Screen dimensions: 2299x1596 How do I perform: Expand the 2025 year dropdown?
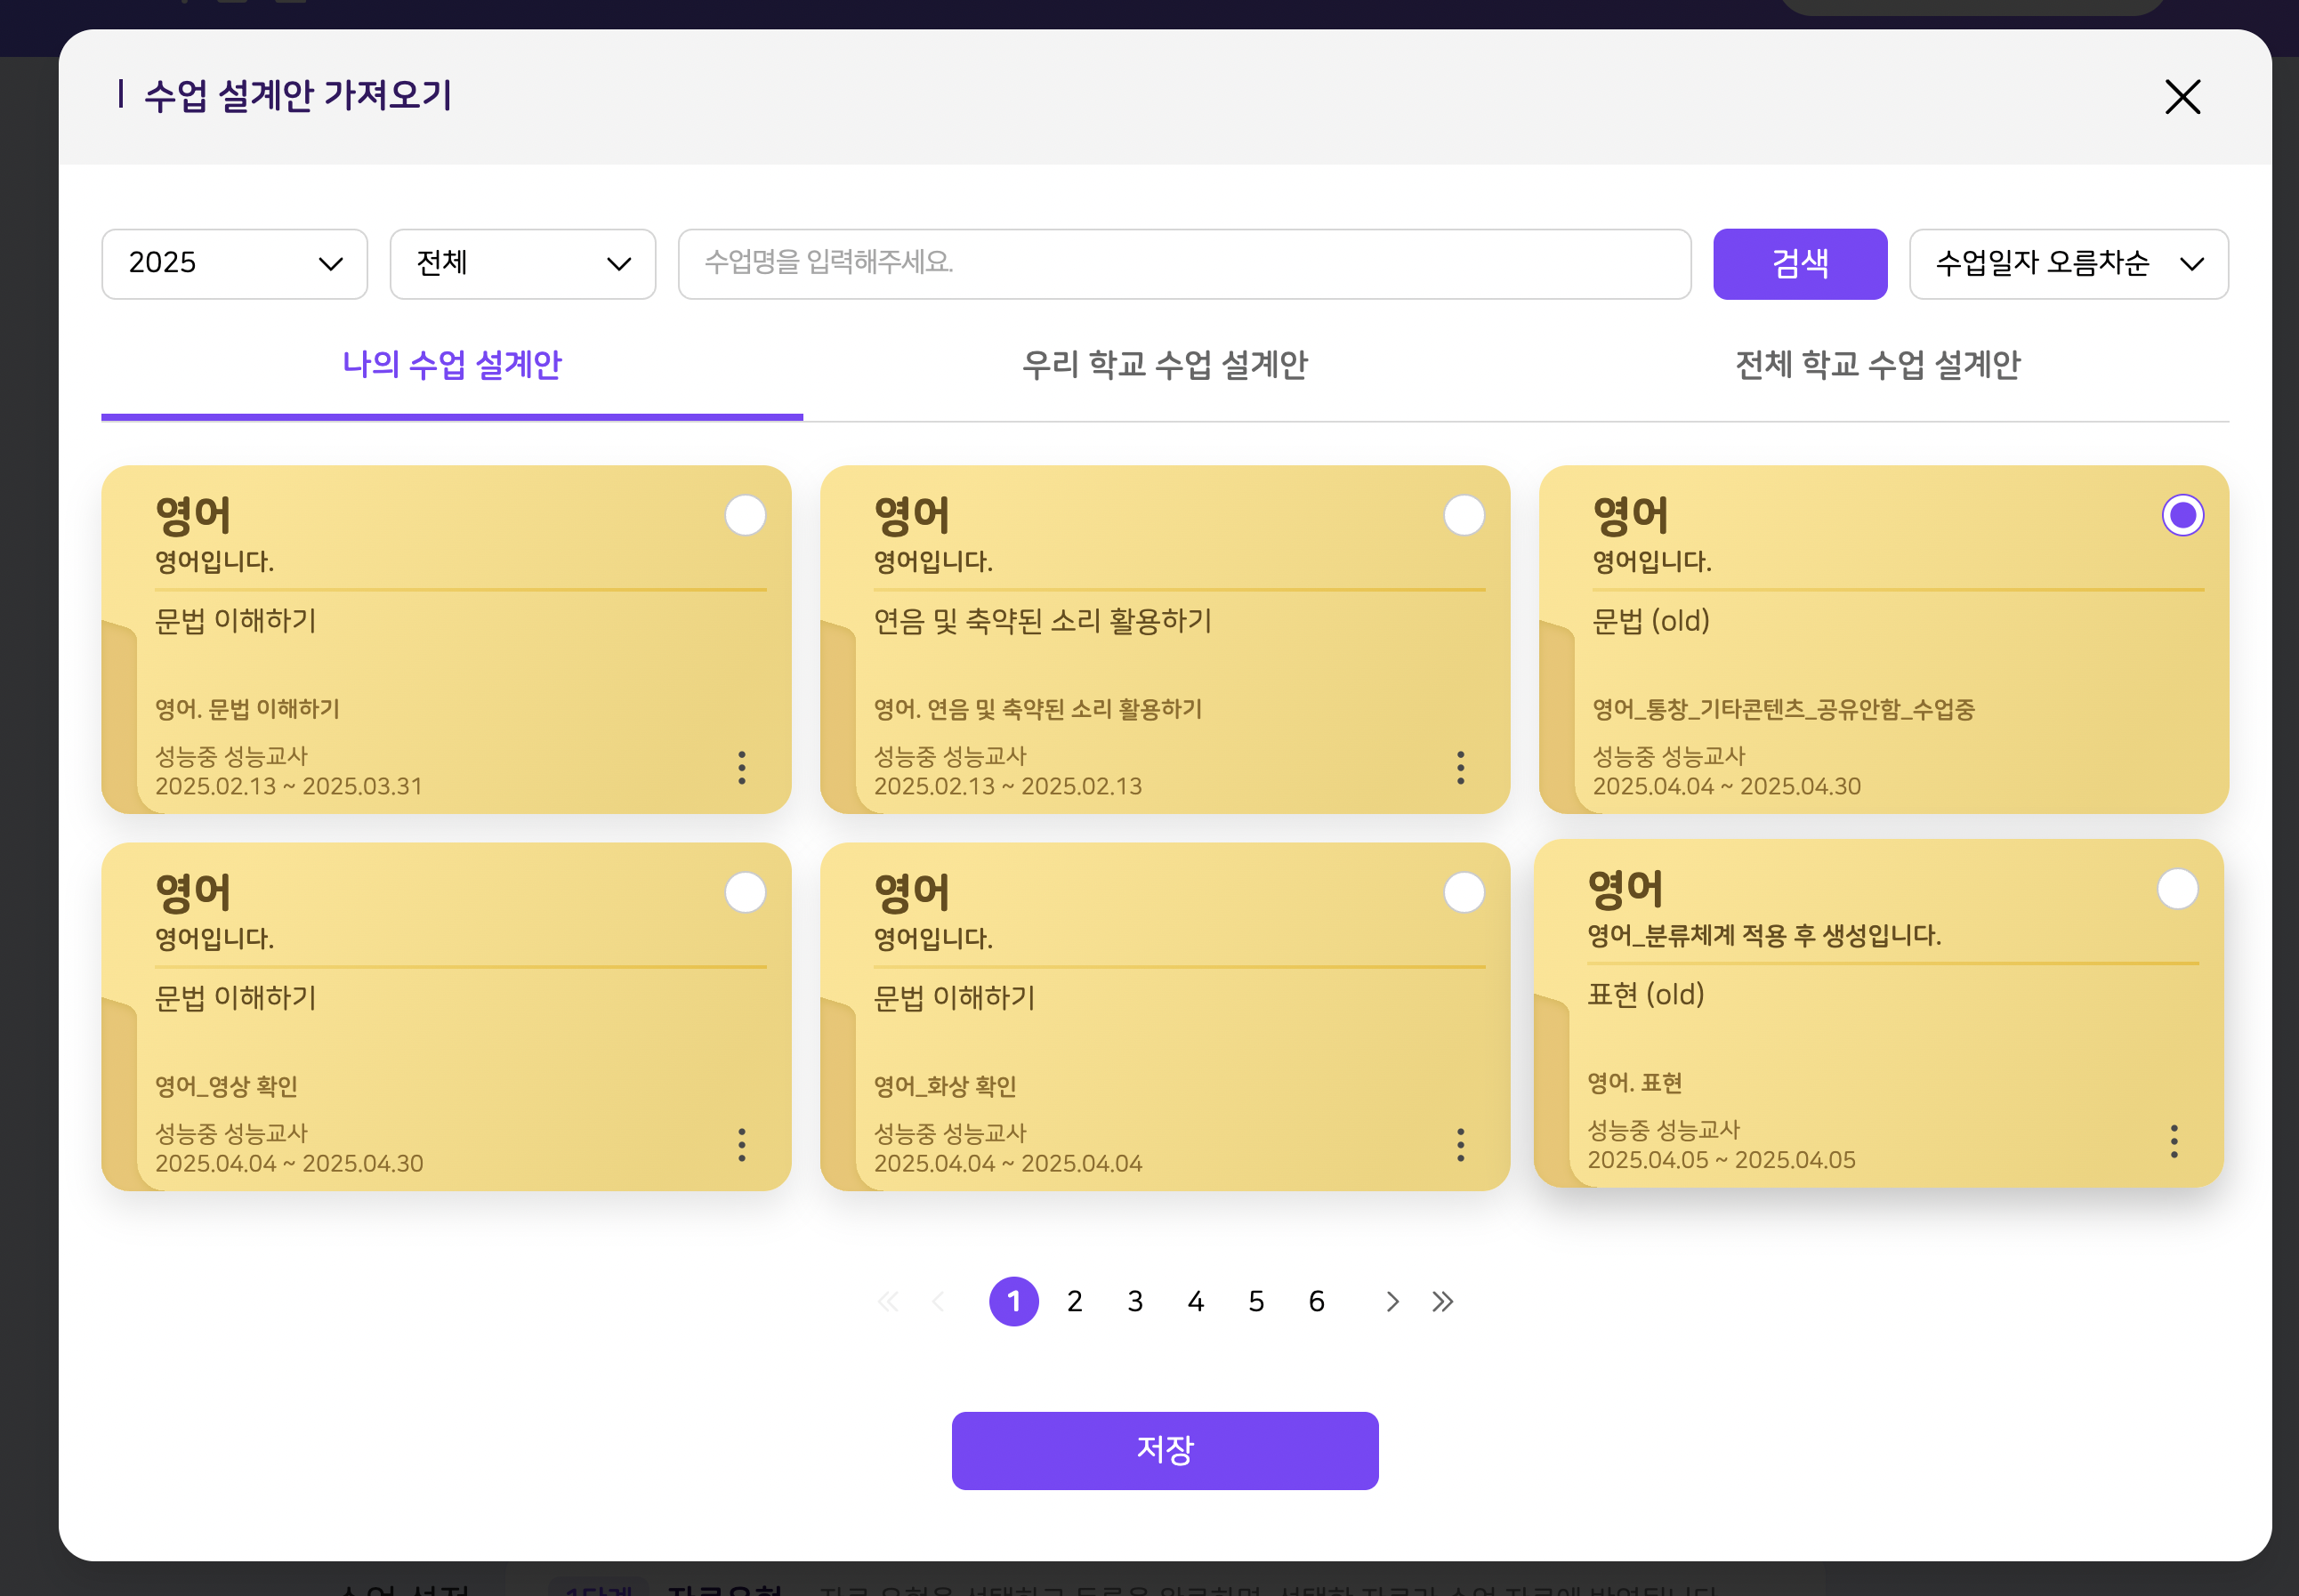(234, 264)
